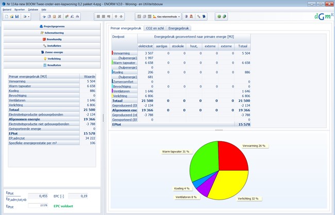Select Zomercomfort row in right table

[181, 81]
